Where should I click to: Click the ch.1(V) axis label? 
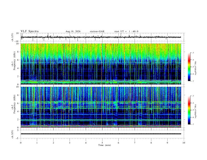pyautogui.click(x=13, y=37)
